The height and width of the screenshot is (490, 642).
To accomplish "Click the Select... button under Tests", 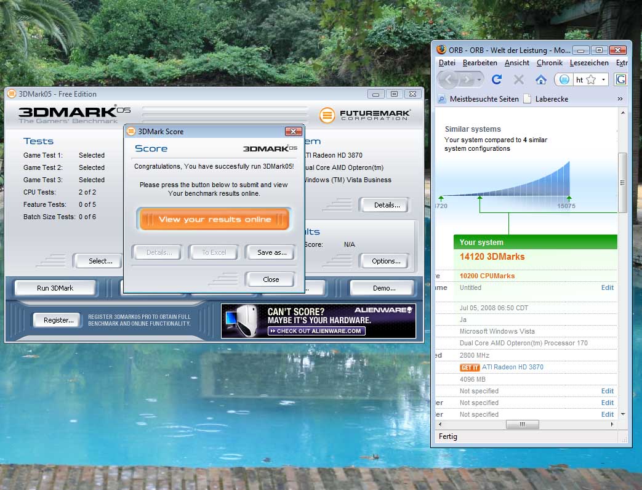I will tap(98, 261).
